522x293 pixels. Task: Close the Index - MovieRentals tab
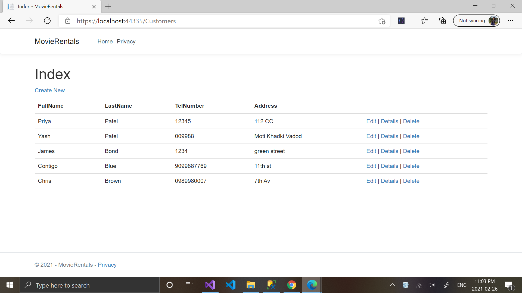(x=94, y=7)
